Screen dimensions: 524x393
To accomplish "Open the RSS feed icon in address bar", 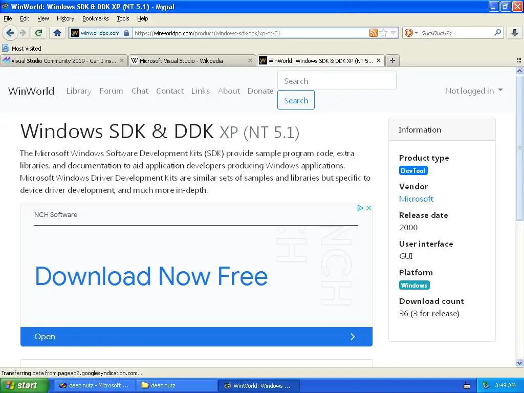I will coord(373,33).
